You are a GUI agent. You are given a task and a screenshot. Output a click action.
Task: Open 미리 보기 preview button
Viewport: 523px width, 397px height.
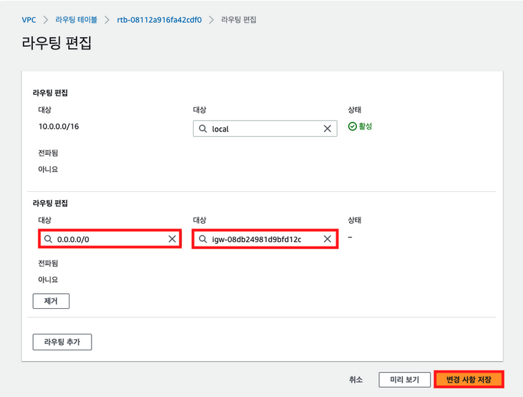[403, 379]
